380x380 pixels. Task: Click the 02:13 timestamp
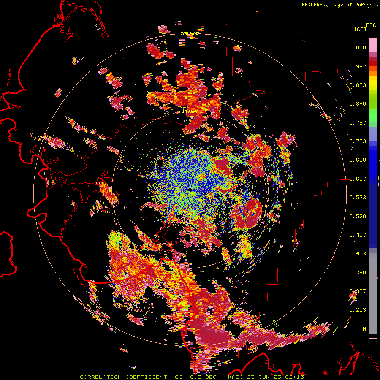click(294, 377)
